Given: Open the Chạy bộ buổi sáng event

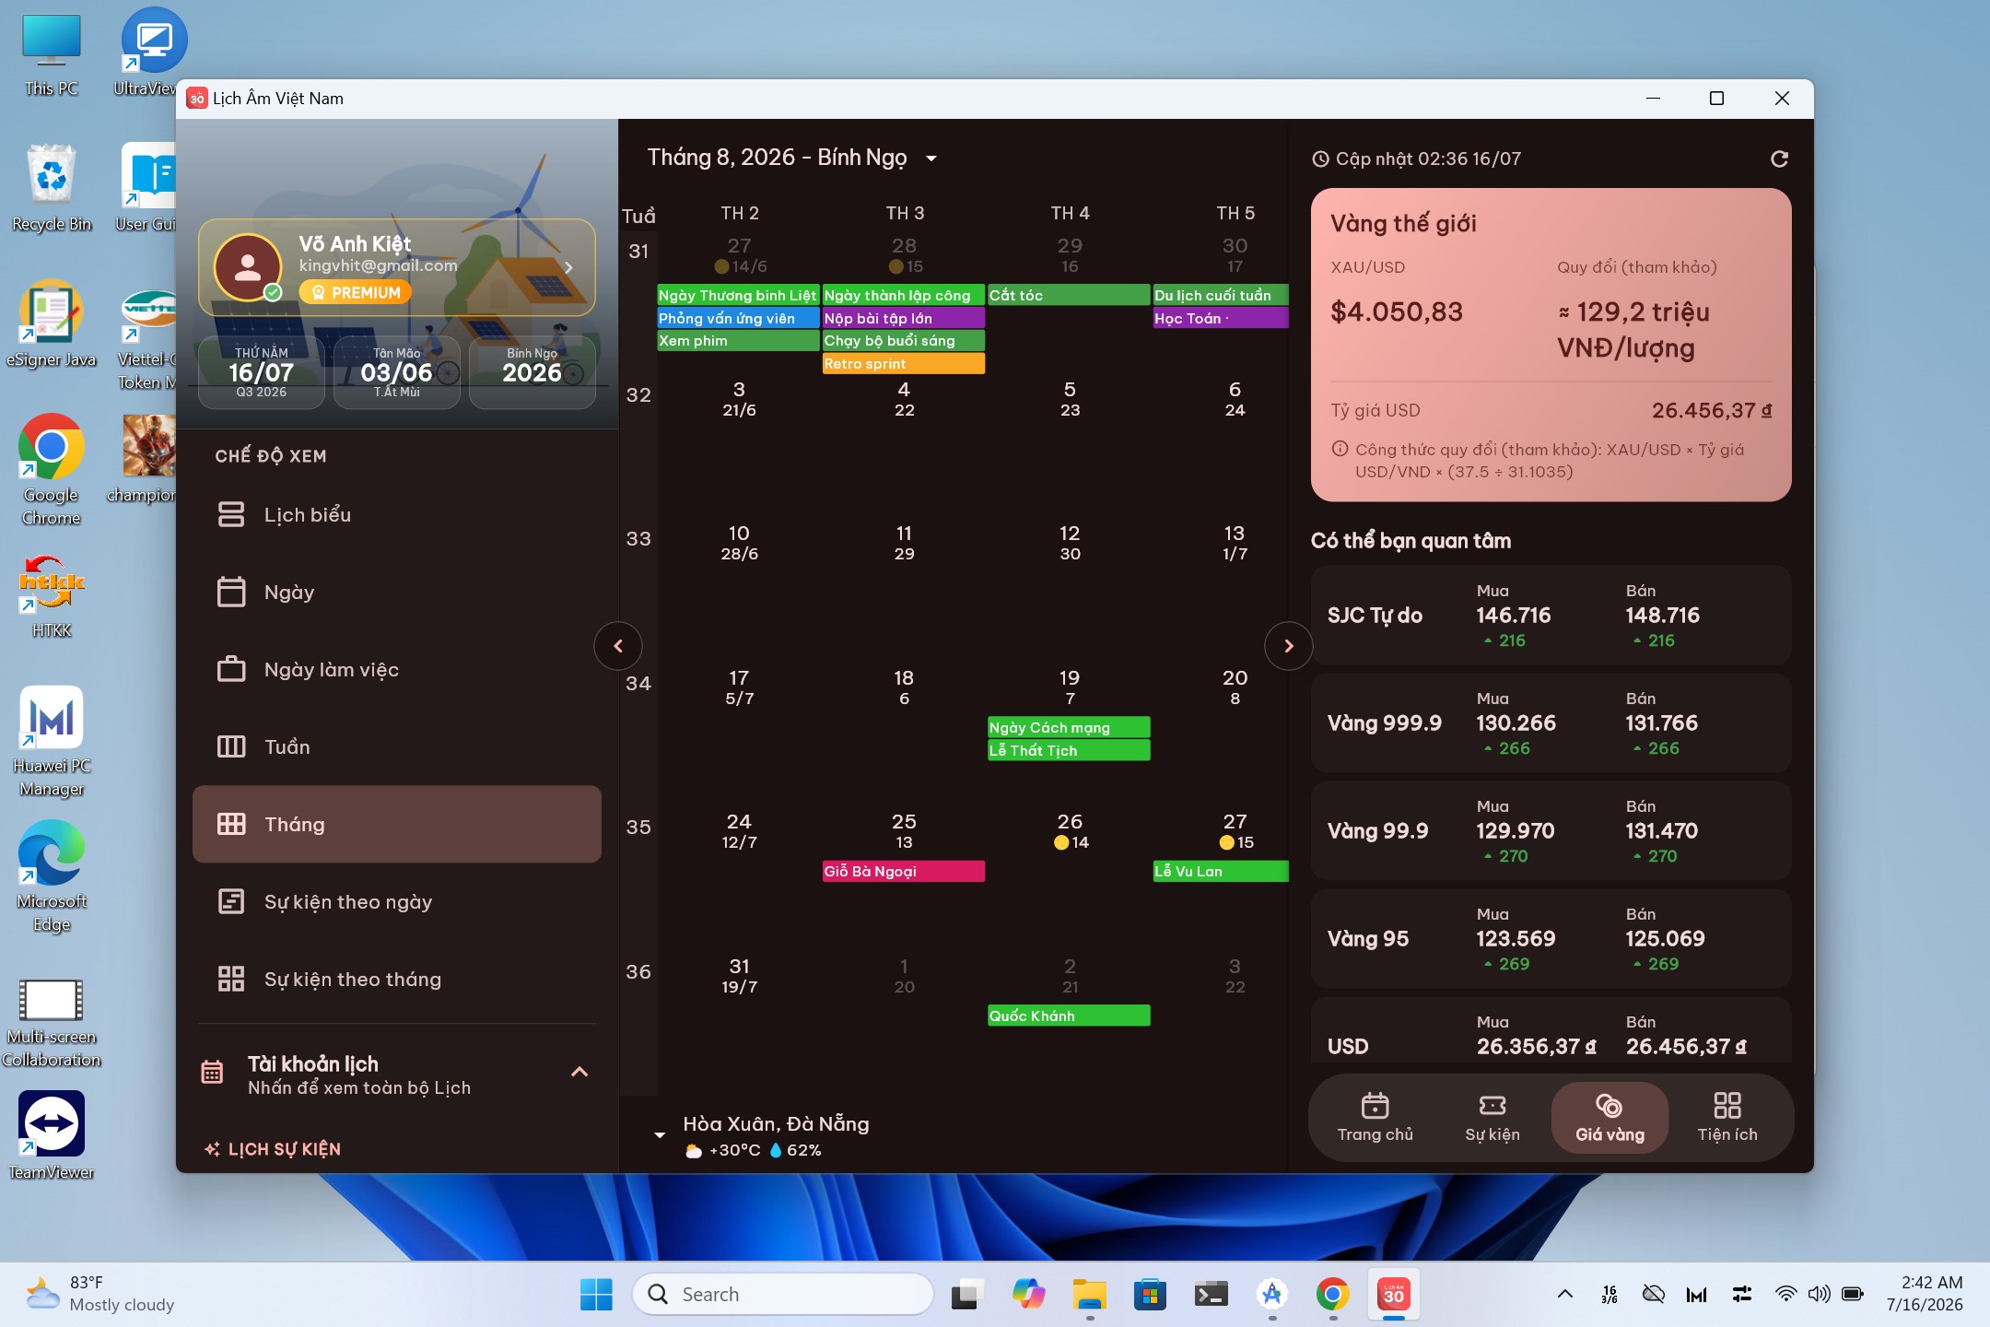Looking at the screenshot, I should click(904, 340).
